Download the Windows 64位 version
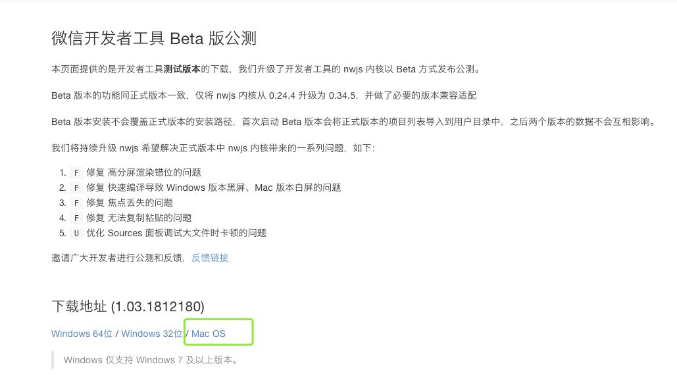Screen dimensions: 677x381 82,334
